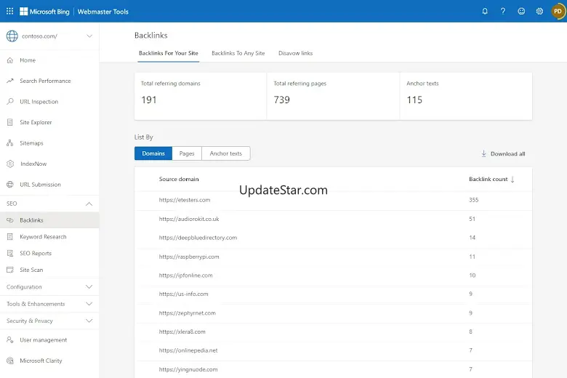Open Search Performance label in sidebar
The width and height of the screenshot is (567, 378).
tap(45, 81)
